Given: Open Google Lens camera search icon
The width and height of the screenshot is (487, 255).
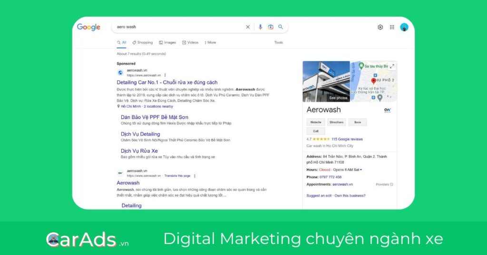Looking at the screenshot, I should (271, 27).
